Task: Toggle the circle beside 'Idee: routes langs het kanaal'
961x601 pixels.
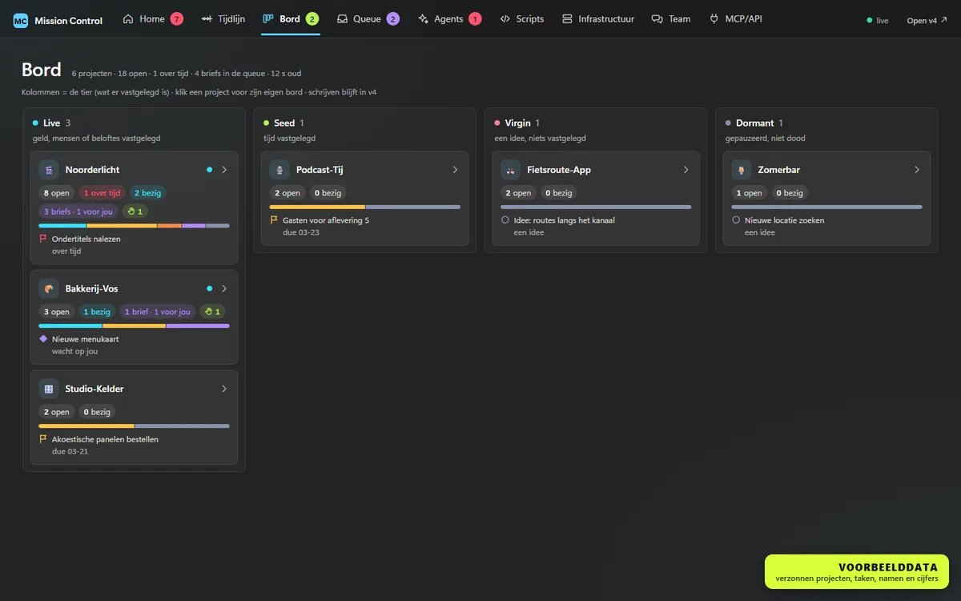Action: tap(505, 220)
